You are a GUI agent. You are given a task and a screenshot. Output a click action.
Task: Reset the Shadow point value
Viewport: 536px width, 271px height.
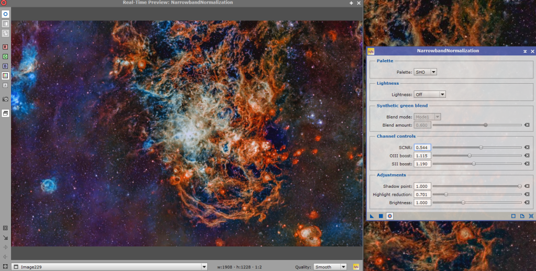click(x=527, y=186)
